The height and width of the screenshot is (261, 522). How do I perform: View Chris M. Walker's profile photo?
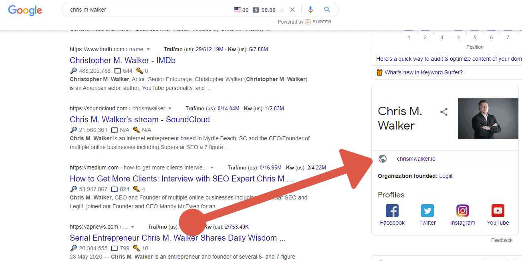(488, 118)
